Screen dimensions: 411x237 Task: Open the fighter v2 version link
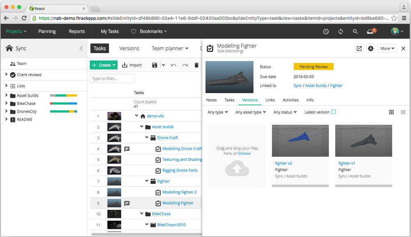pos(283,163)
